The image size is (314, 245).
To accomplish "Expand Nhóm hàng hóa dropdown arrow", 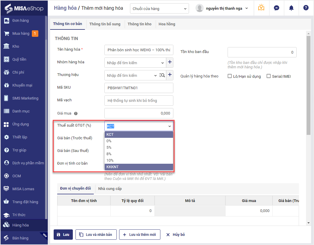I will pyautogui.click(x=163, y=63).
